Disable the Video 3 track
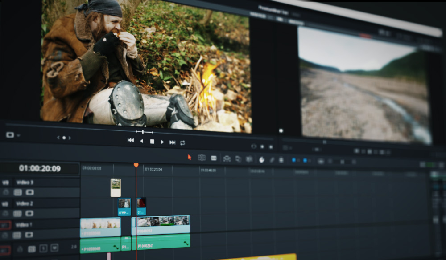Screen dimensions: 446x260 (29, 192)
